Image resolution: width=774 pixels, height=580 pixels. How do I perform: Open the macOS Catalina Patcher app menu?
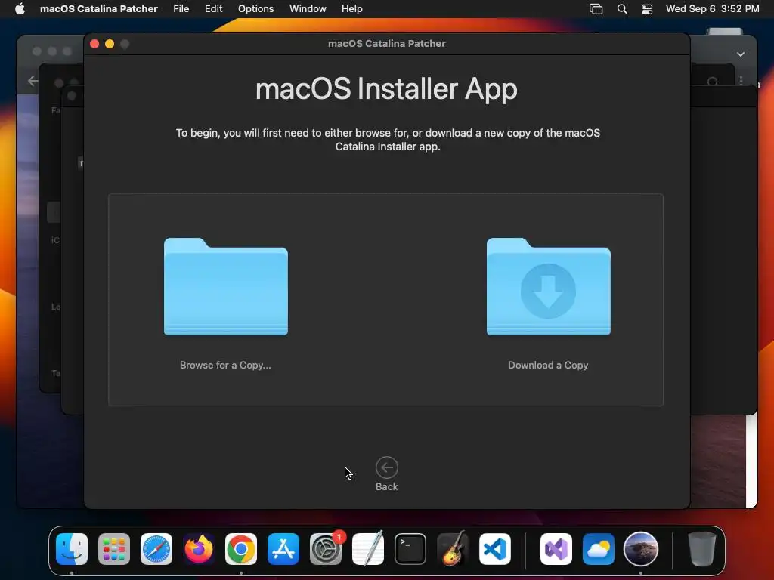99,8
